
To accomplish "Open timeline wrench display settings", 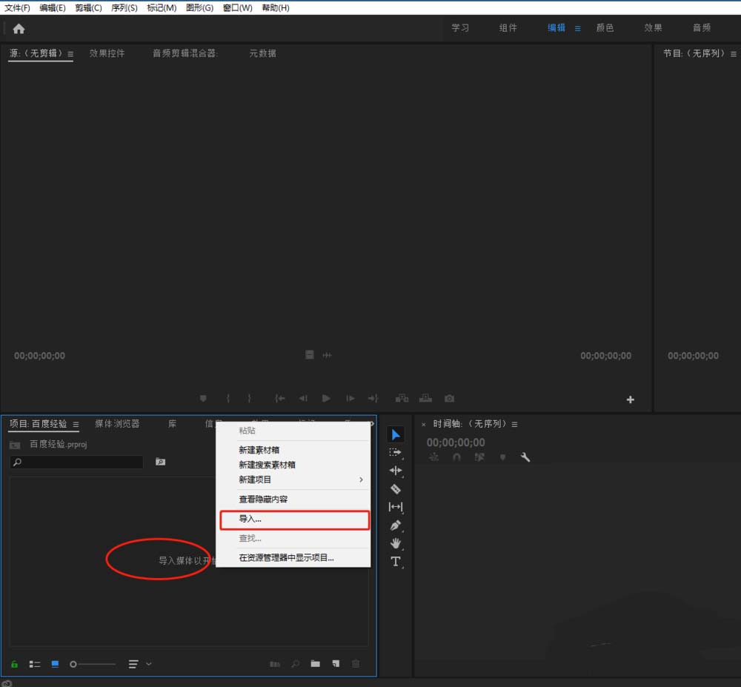I will coord(525,457).
